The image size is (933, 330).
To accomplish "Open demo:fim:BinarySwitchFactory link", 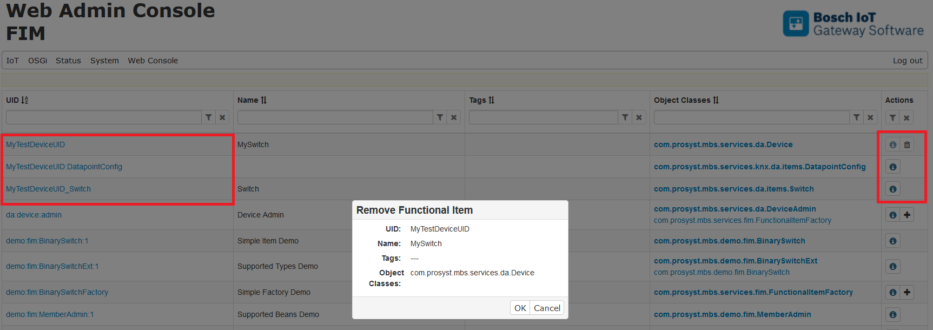I will click(x=57, y=292).
